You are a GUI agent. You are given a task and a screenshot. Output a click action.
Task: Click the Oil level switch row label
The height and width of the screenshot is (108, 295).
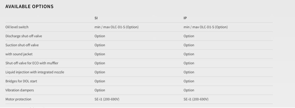click(17, 27)
